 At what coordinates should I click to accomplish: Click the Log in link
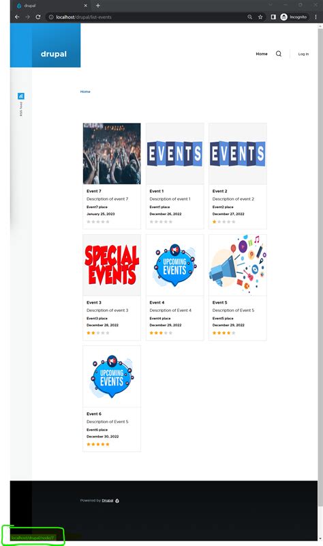[x=303, y=54]
